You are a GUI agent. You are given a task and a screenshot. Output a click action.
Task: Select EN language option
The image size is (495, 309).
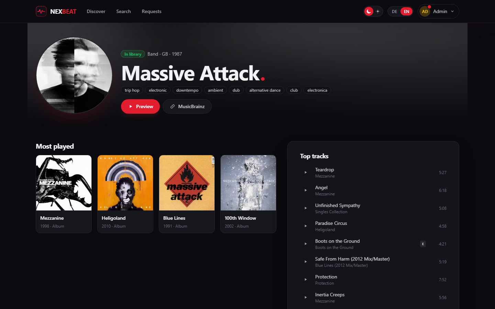(406, 11)
